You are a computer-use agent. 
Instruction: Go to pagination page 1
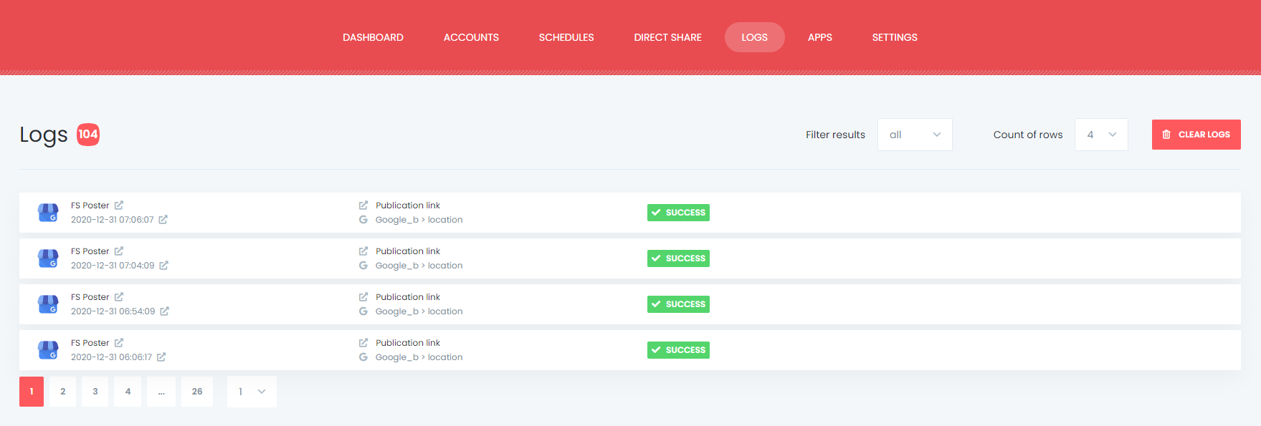point(32,392)
